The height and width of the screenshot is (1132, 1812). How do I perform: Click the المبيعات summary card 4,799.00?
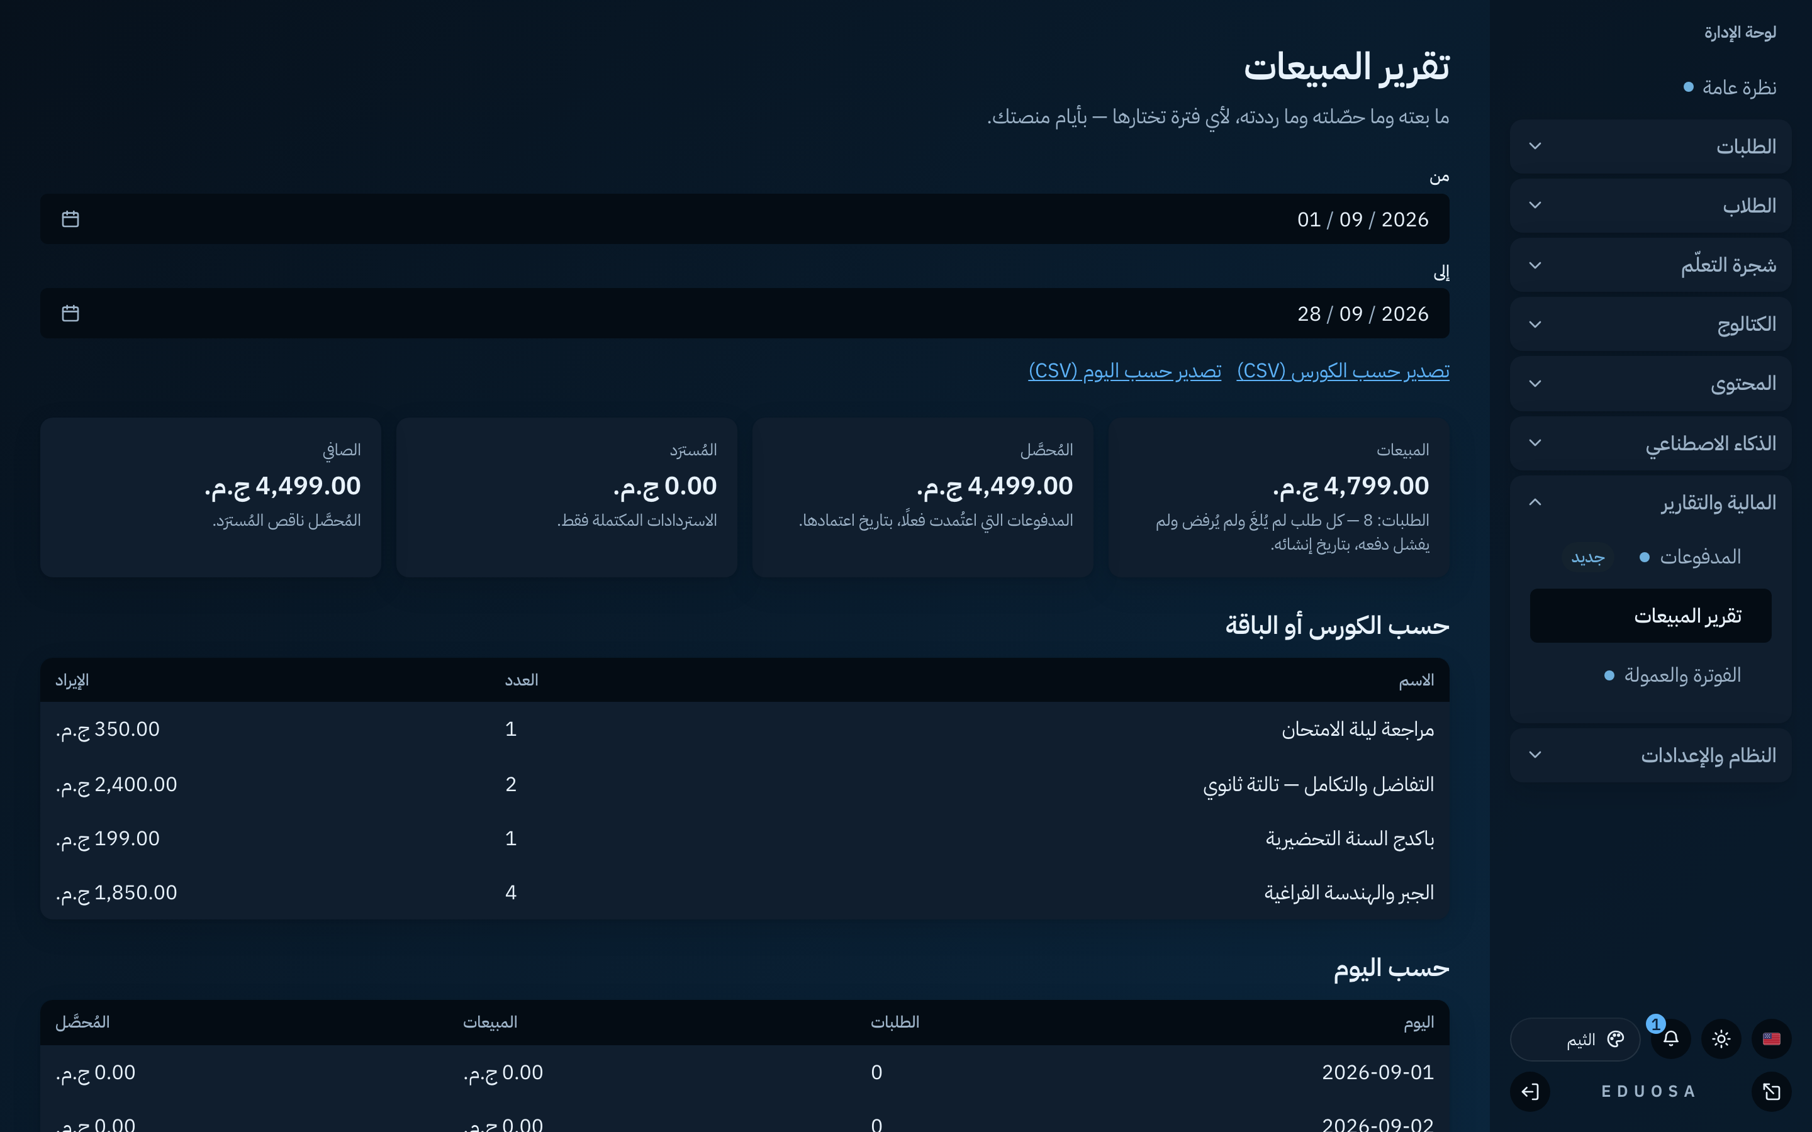(1279, 497)
